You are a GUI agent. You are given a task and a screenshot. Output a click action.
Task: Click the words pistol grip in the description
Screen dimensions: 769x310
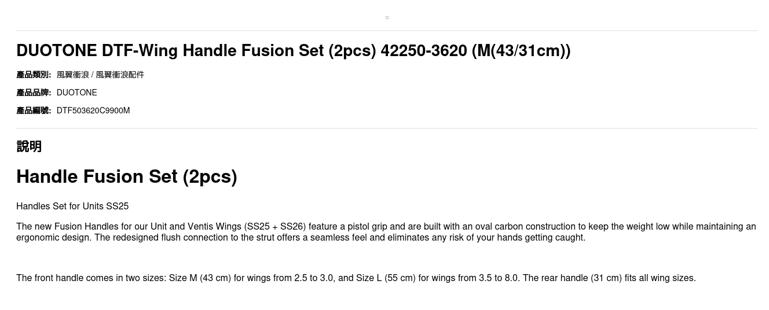[x=368, y=227]
